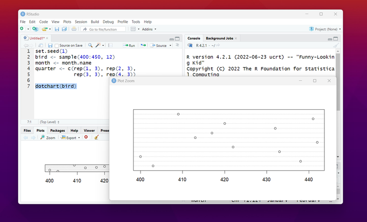367x222 pixels.
Task: Click the Create a Project icon
Action: (x=35, y=29)
